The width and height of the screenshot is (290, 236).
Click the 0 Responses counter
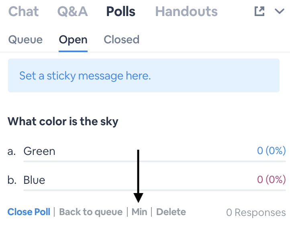click(256, 212)
